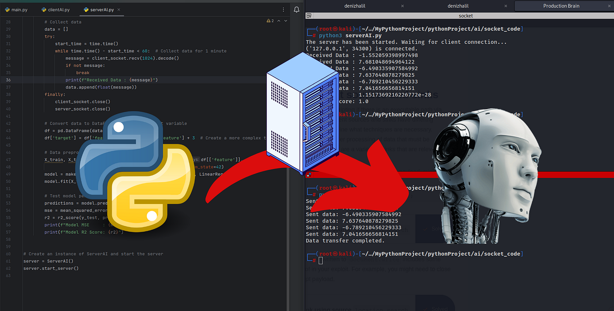The height and width of the screenshot is (311, 614).
Task: Select the denizhalil tab beside Production Brain
Action: tap(458, 6)
